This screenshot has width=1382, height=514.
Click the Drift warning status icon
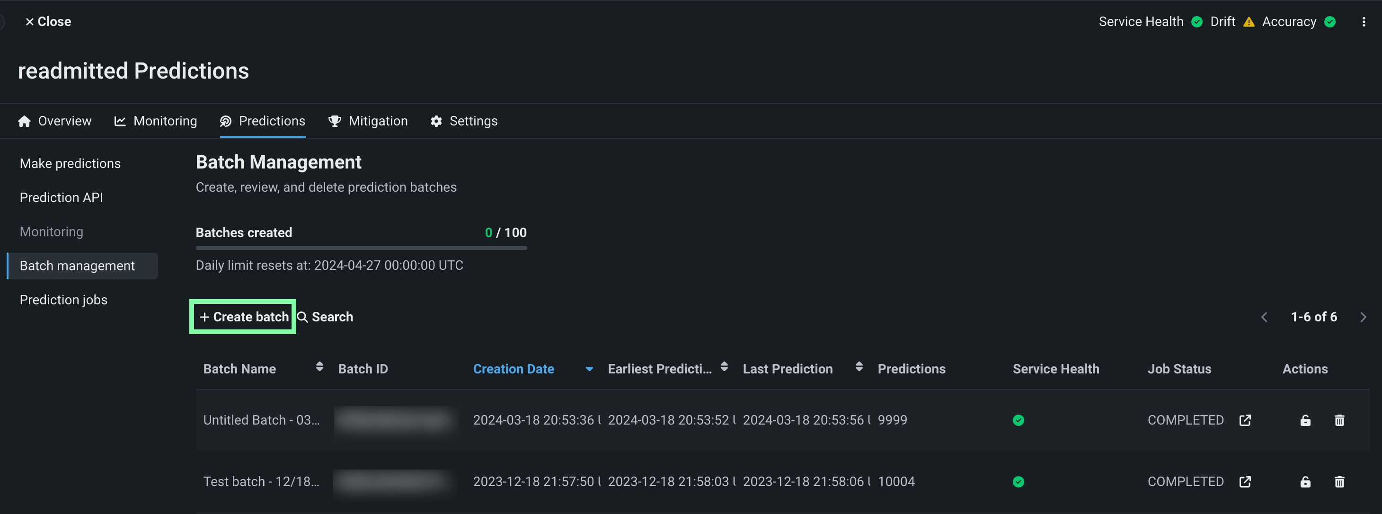[1249, 21]
